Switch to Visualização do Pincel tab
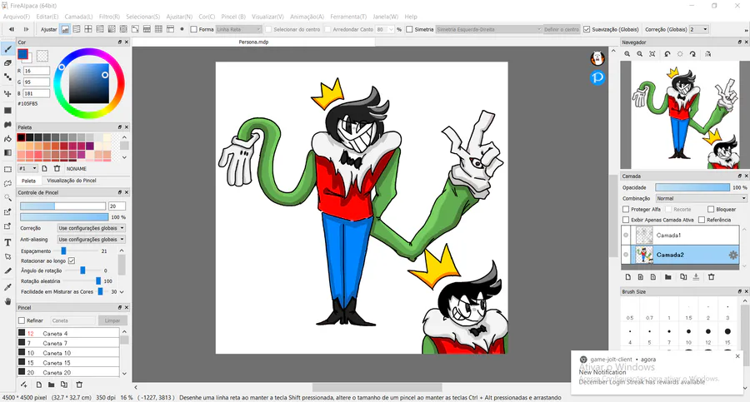Image resolution: width=750 pixels, height=402 pixels. click(x=72, y=181)
